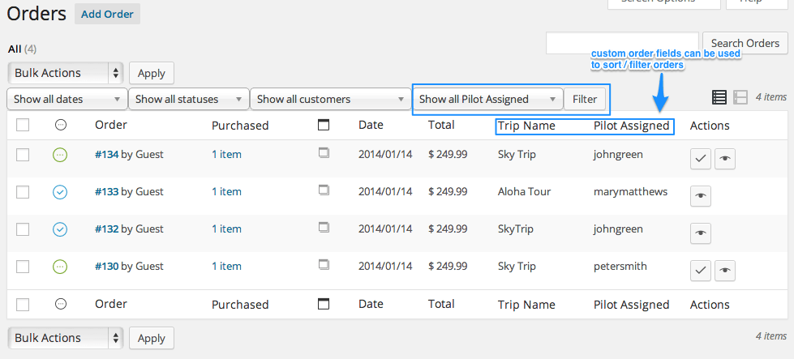
Task: Click into the order search input field
Action: 624,43
